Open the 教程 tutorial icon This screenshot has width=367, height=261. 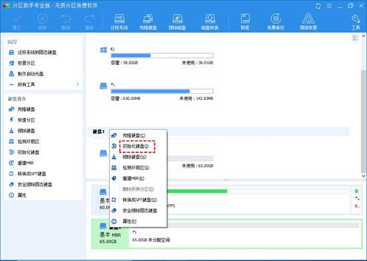click(x=245, y=22)
